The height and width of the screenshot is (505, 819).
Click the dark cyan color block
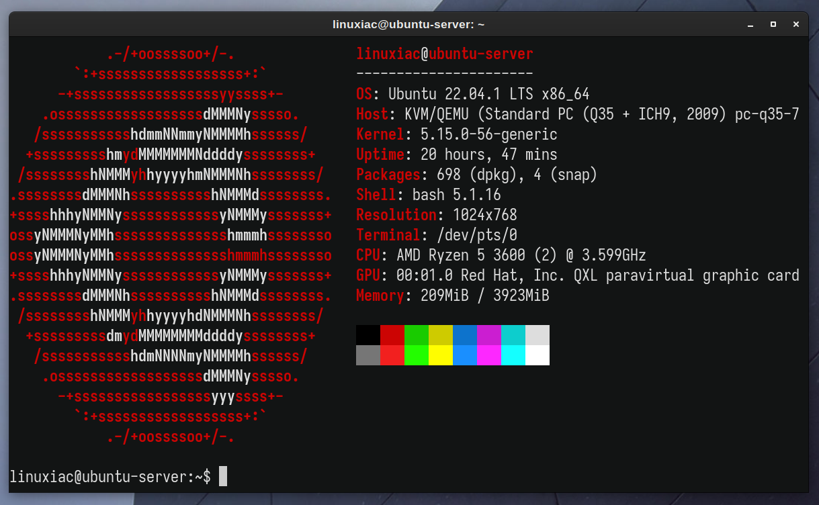(x=513, y=335)
